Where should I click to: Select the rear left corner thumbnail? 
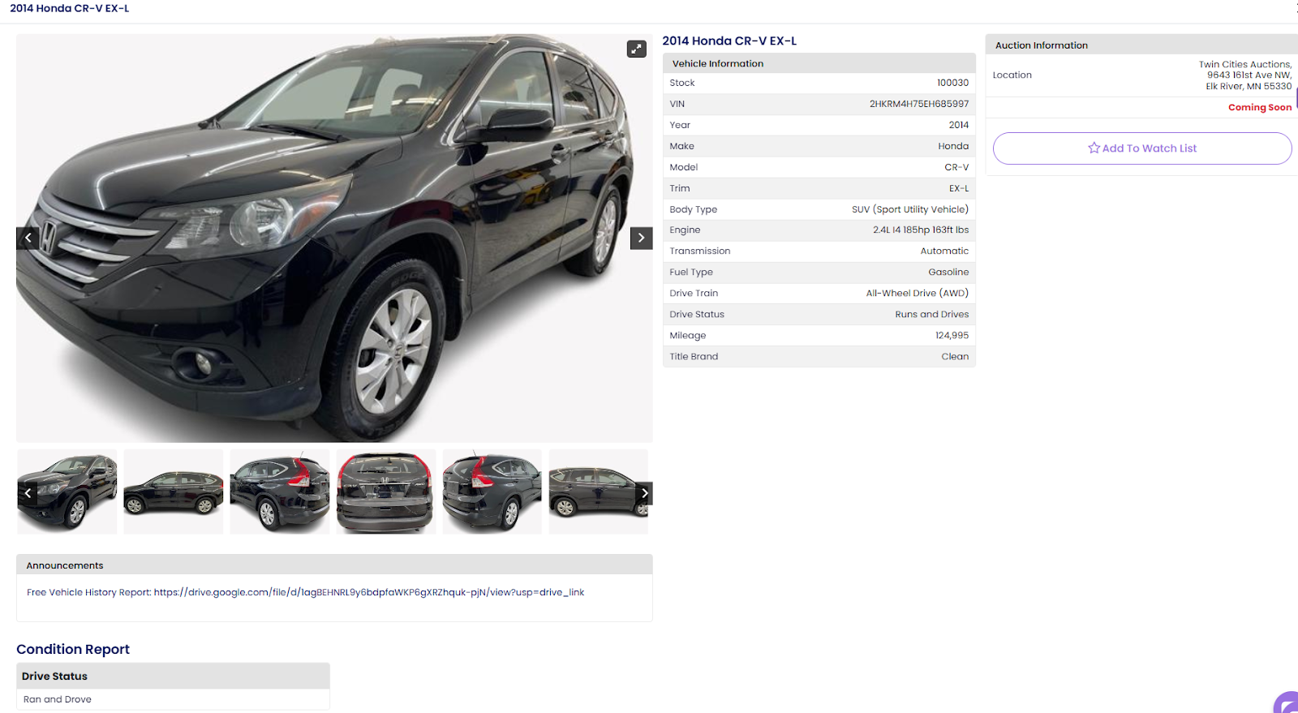click(492, 492)
